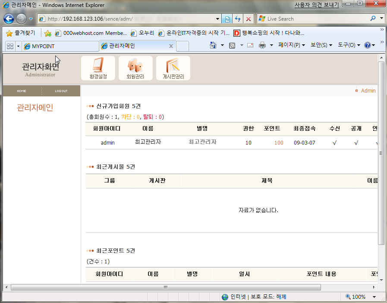
Task: Click the 관리자메인 sidebar heading
Action: [35, 107]
